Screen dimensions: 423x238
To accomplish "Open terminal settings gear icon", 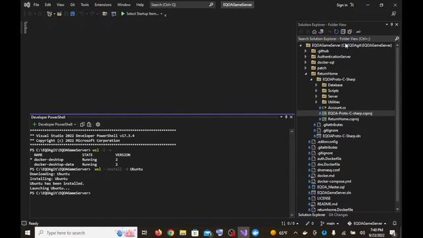I will point(98,124).
